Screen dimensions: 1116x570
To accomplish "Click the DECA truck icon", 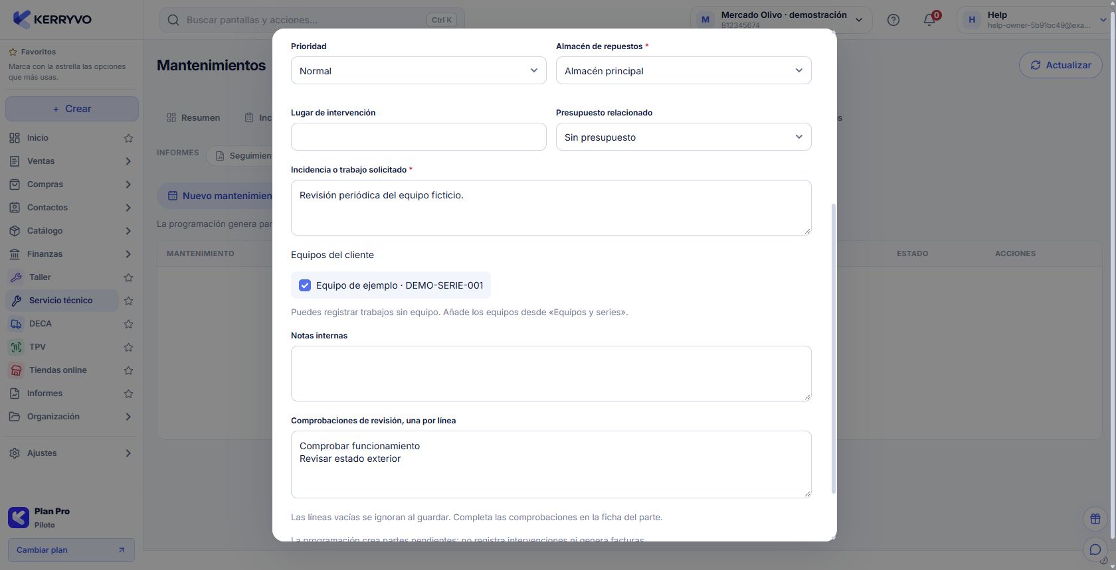I will click(x=16, y=324).
